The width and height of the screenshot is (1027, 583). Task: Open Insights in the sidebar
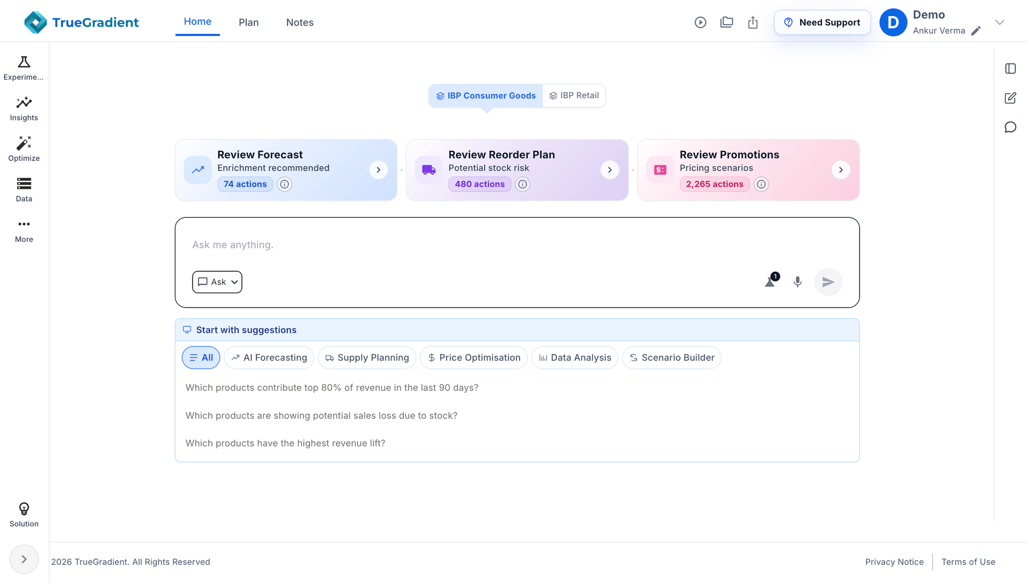(x=24, y=109)
